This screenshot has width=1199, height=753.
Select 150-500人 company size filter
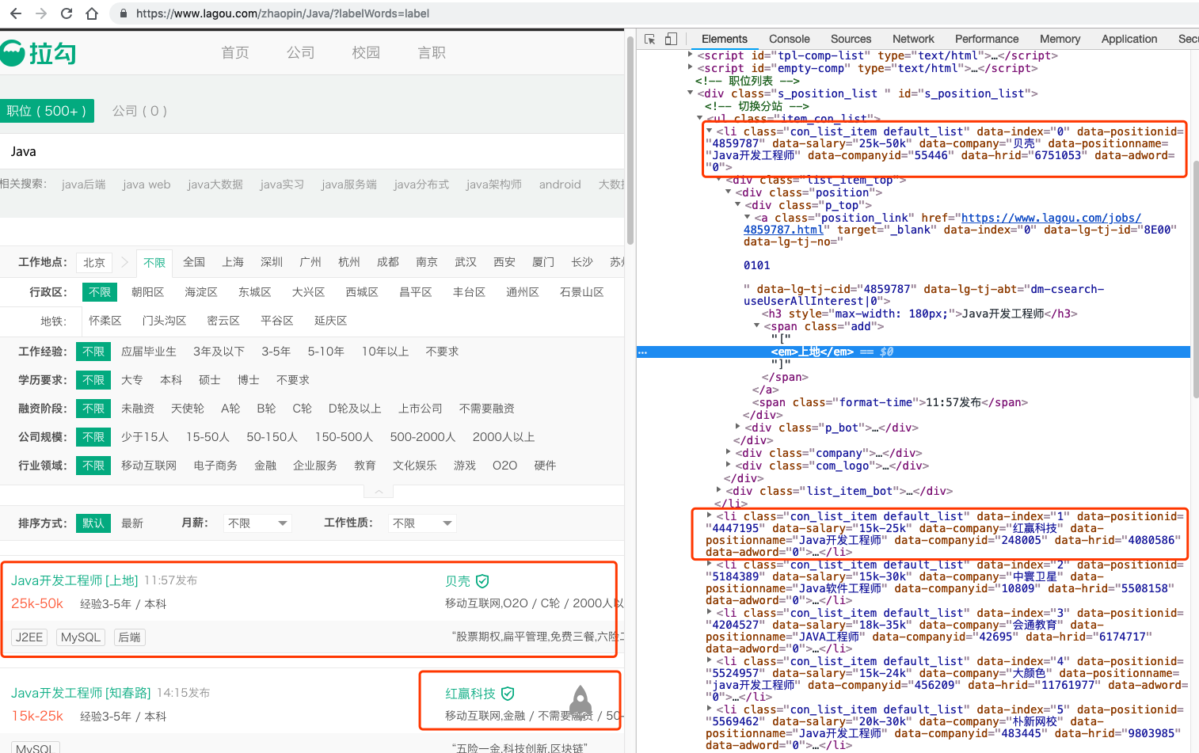[x=344, y=437]
